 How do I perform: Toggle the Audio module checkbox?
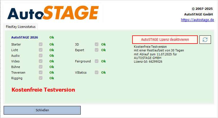point(41,56)
